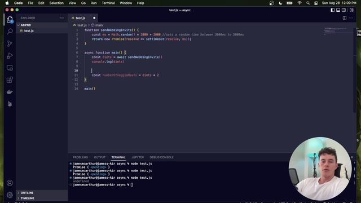Expand the TIMELINE section

coord(42,198)
